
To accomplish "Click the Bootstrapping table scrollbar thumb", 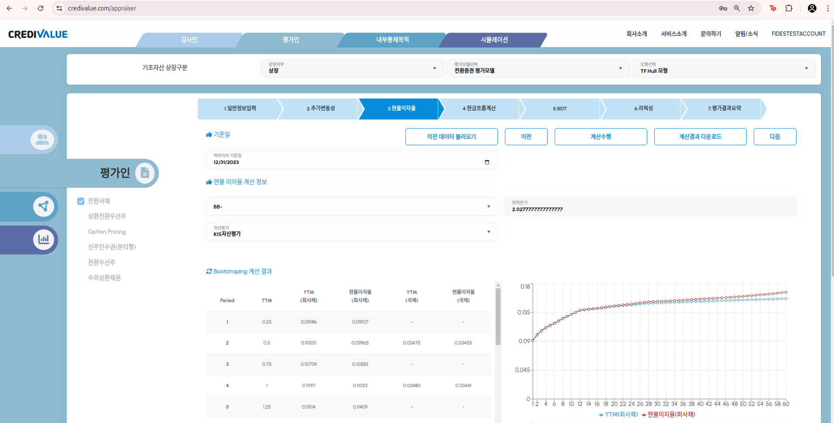I will pos(498,316).
